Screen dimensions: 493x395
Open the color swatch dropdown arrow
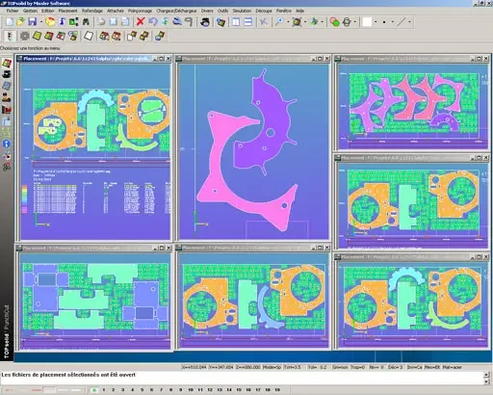376,22
